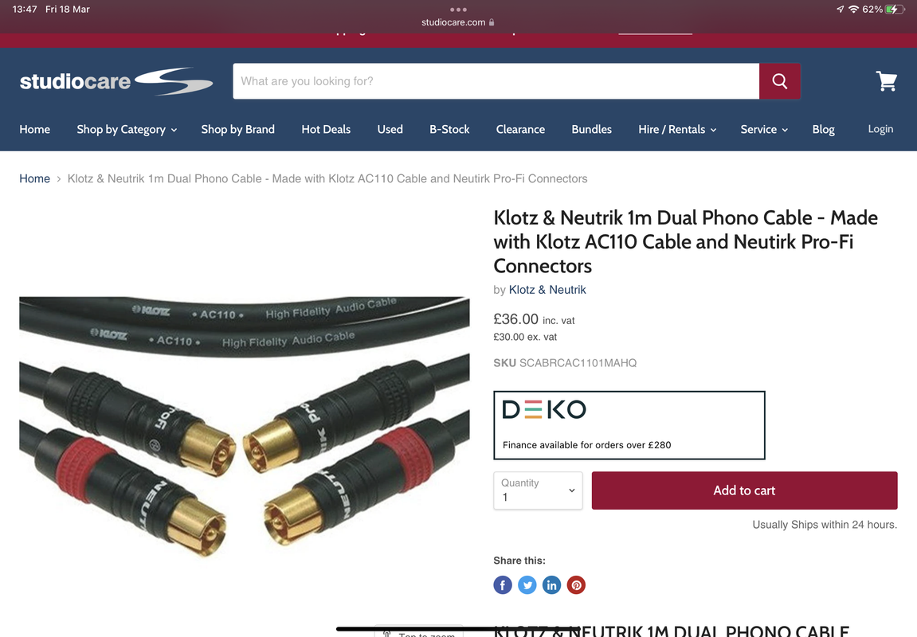Click the Home breadcrumb link

(34, 179)
